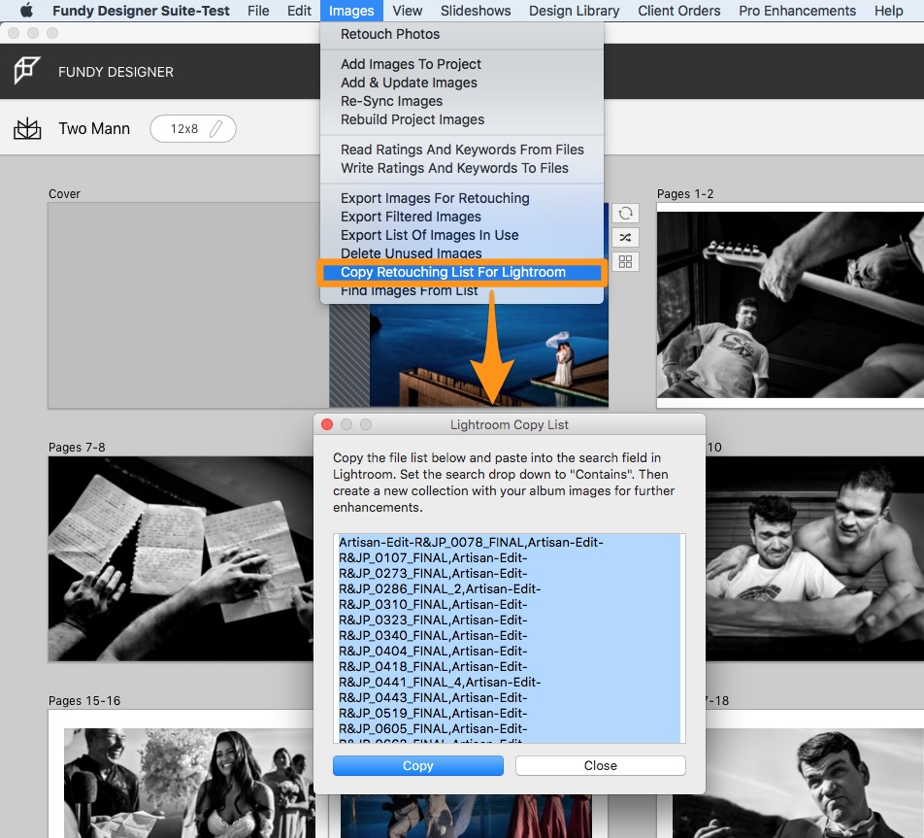Viewport: 924px width, 838px height.
Task: Choose Export Filtered Images
Action: tap(462, 217)
